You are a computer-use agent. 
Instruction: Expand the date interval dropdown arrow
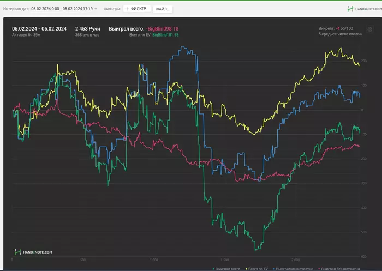[95, 9]
